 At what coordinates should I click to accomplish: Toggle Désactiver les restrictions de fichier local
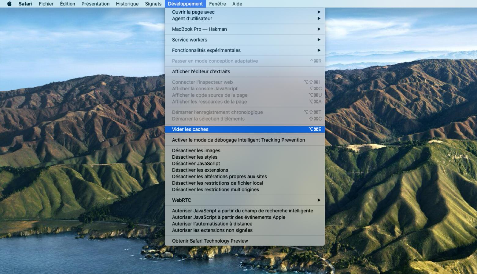click(245, 183)
